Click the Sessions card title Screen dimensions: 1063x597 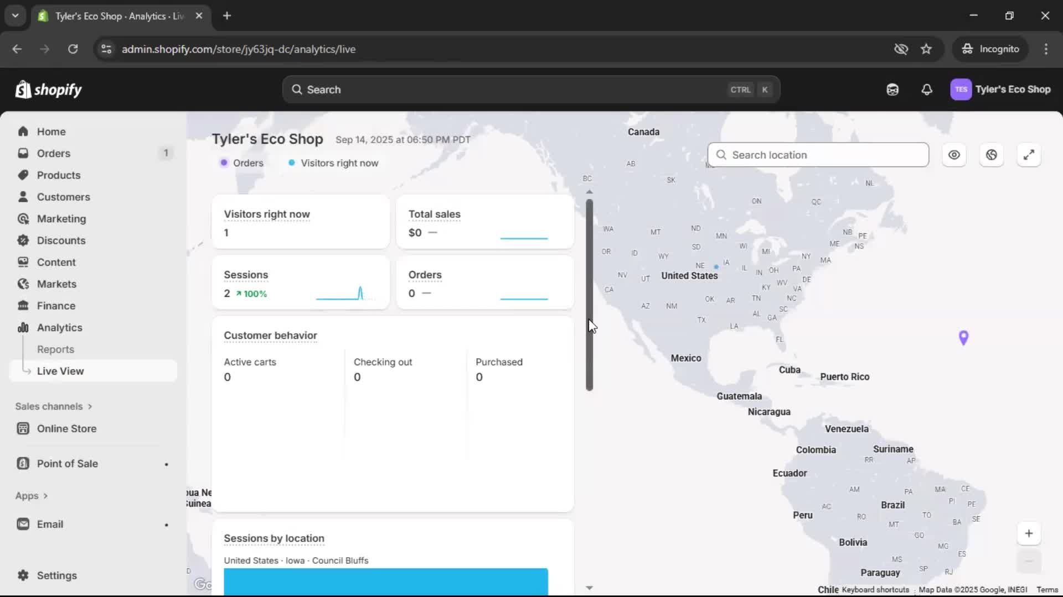tap(246, 275)
